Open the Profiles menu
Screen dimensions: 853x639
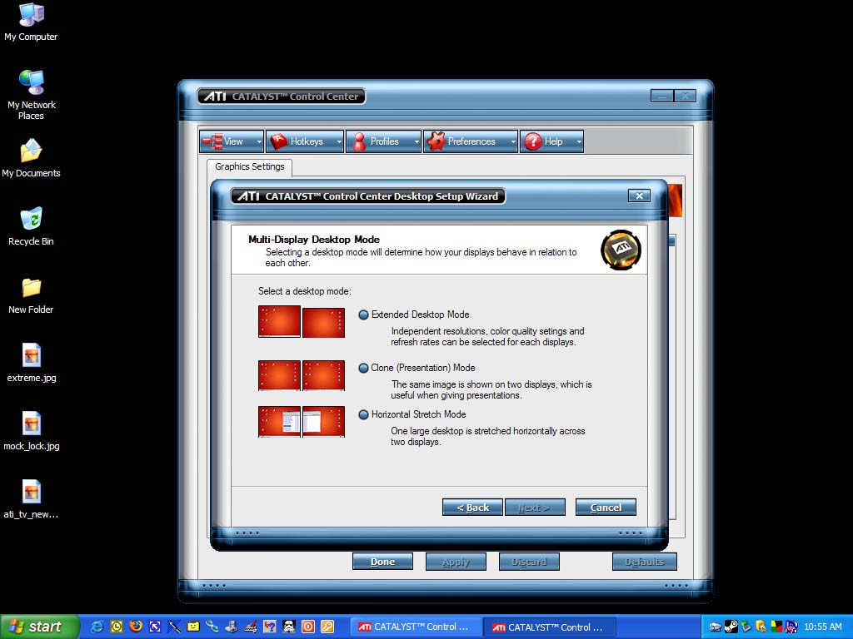point(383,141)
